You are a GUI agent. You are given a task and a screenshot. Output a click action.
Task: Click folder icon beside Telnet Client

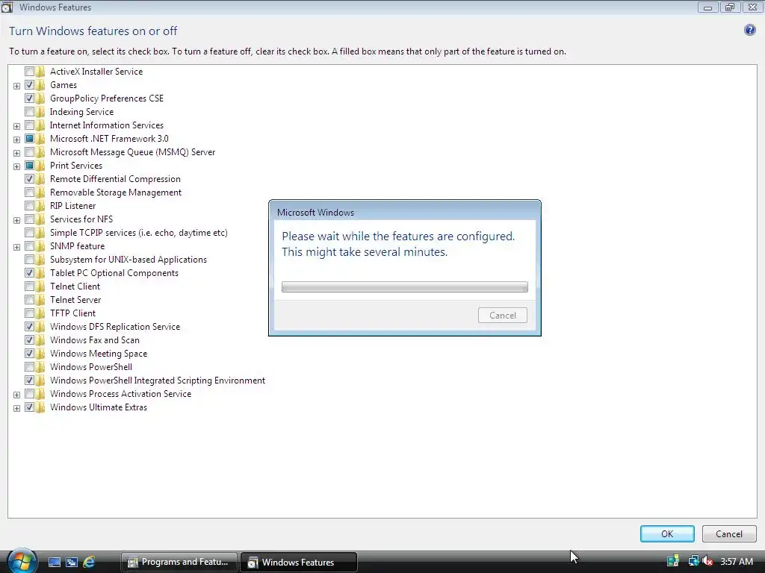40,286
